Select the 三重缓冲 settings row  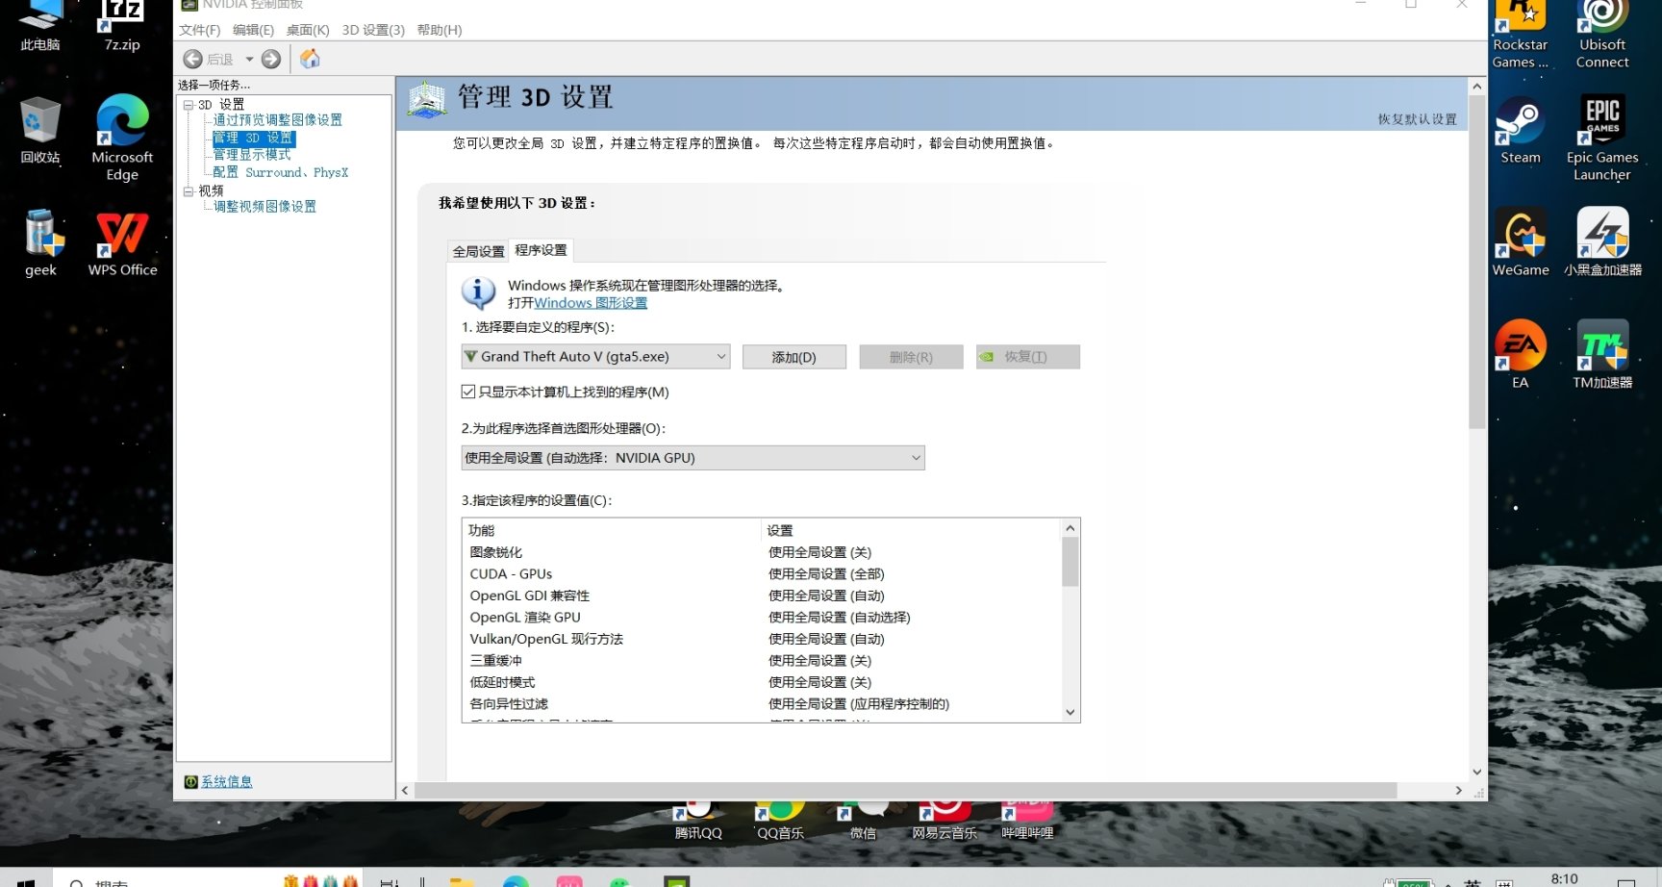coord(762,661)
